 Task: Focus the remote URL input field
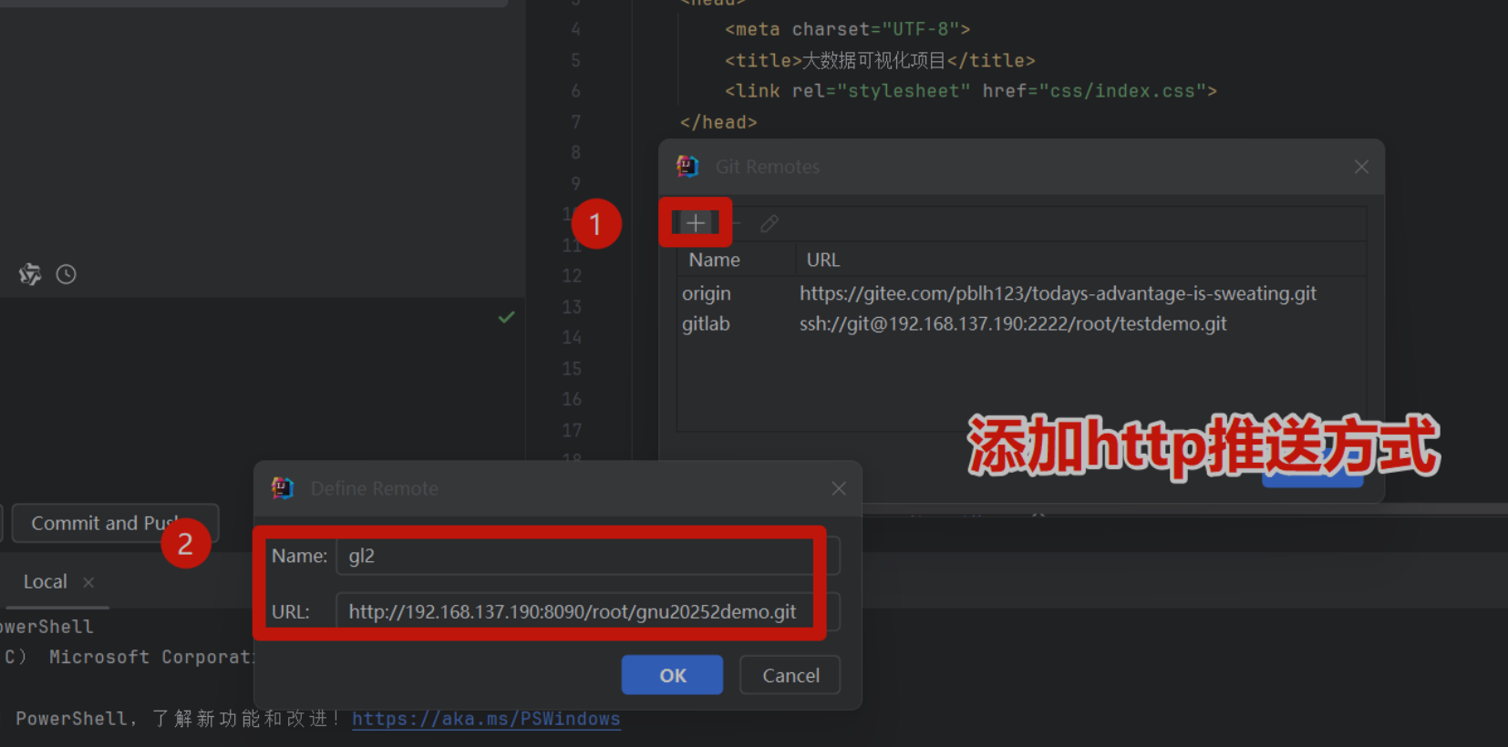coord(588,611)
